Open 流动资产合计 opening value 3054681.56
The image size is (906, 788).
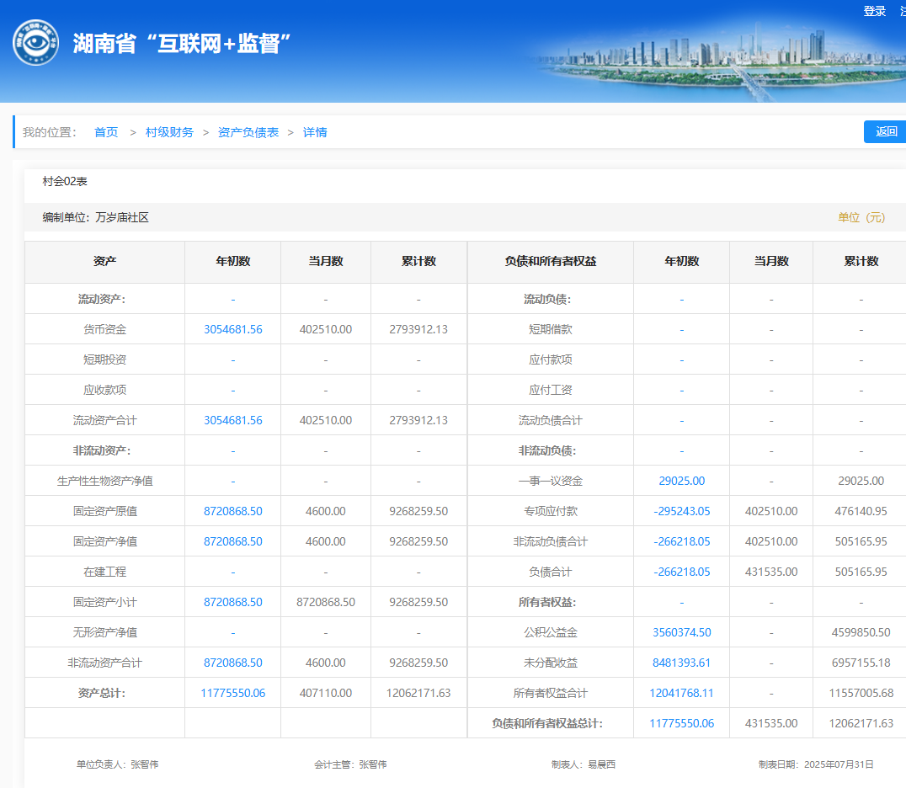point(232,420)
